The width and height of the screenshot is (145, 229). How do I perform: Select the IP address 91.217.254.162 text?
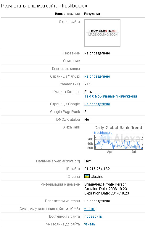click(97, 169)
